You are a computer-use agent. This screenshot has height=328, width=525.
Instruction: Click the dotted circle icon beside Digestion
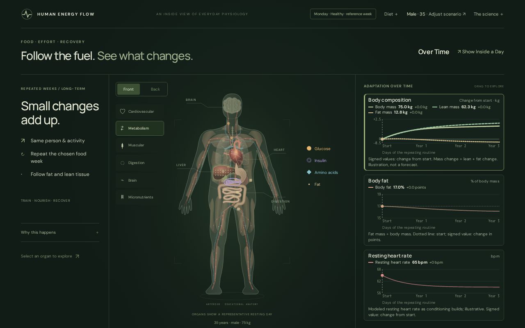coord(122,163)
